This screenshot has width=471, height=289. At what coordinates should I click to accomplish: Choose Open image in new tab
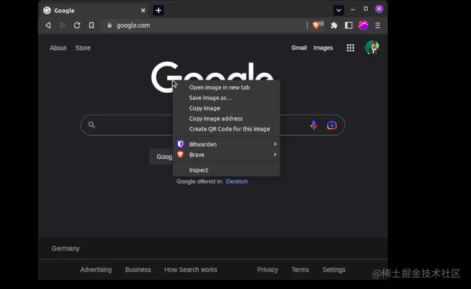pyautogui.click(x=226, y=88)
